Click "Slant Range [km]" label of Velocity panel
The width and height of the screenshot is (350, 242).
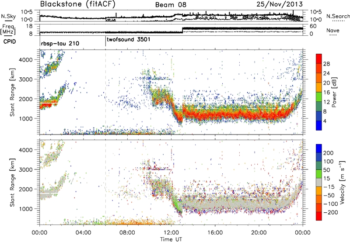(12, 182)
